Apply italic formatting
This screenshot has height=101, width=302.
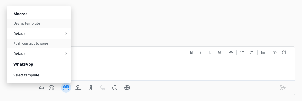[x=201, y=52]
